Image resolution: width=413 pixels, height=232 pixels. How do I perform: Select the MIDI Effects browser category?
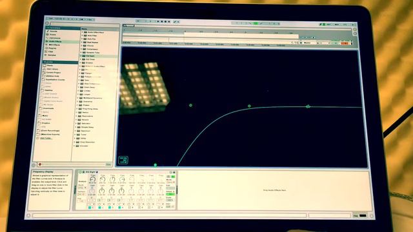(x=54, y=44)
